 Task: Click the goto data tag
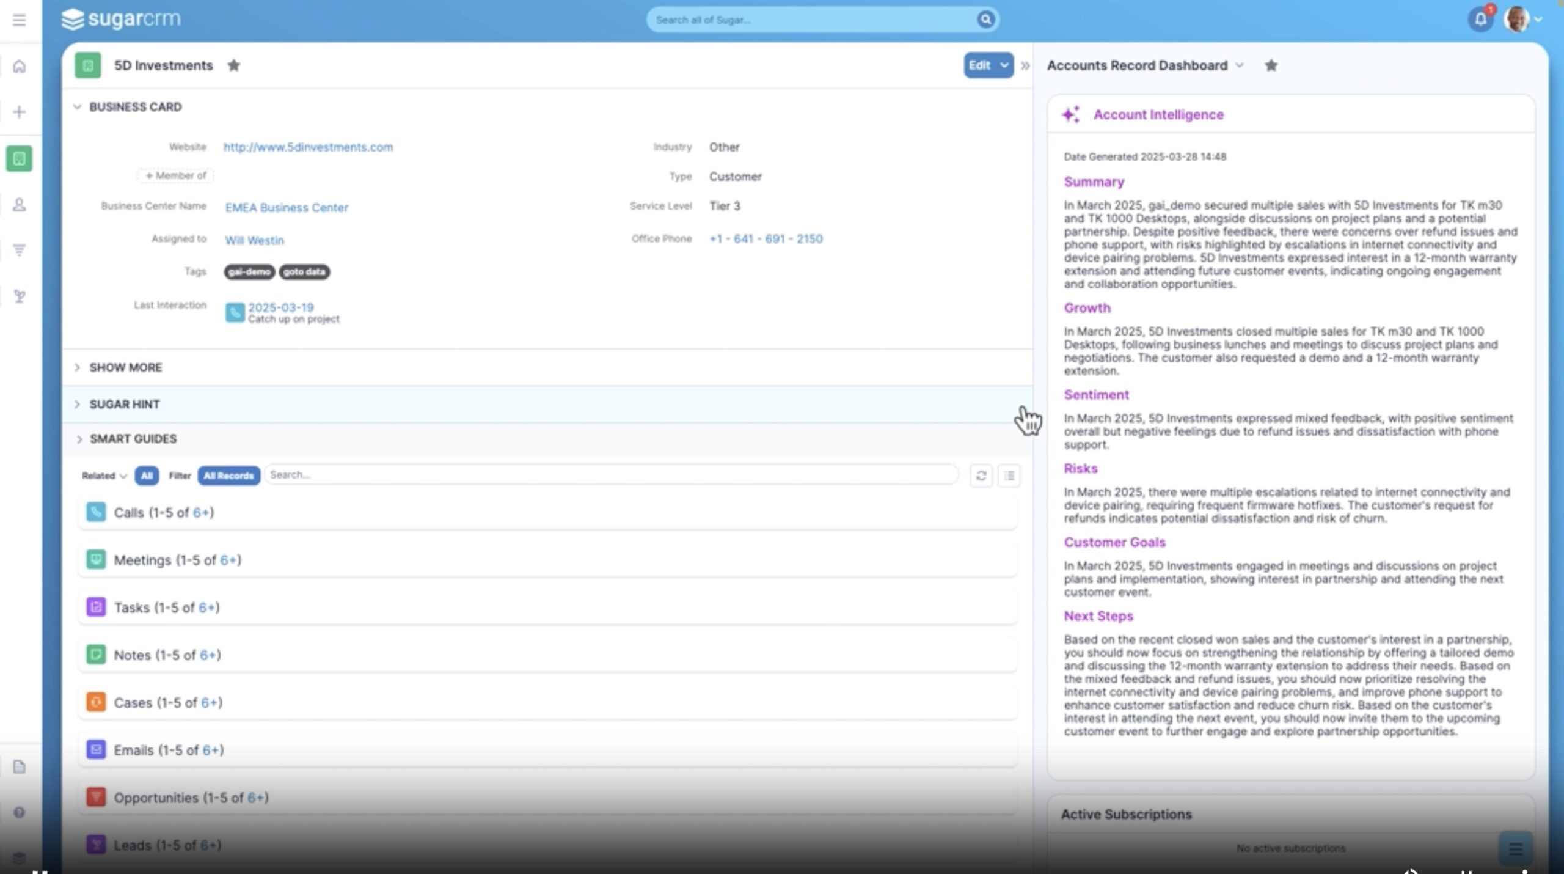pyautogui.click(x=304, y=272)
